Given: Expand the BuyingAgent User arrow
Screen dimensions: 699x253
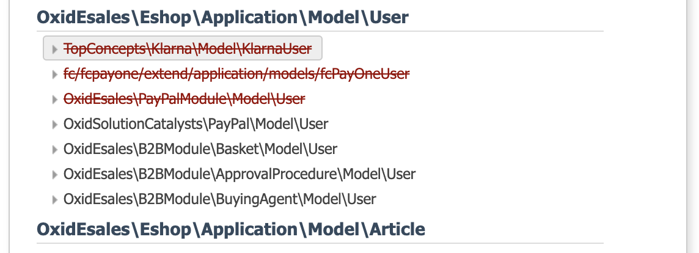Looking at the screenshot, I should [56, 199].
